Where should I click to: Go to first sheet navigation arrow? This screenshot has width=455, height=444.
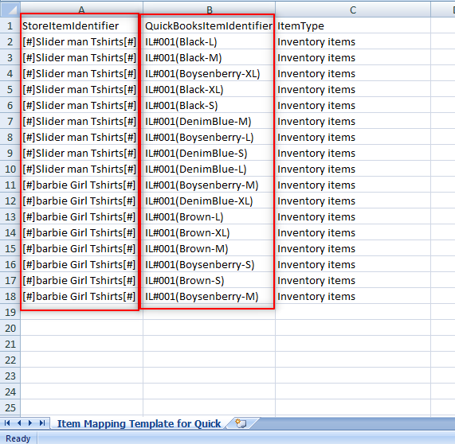pyautogui.click(x=7, y=423)
